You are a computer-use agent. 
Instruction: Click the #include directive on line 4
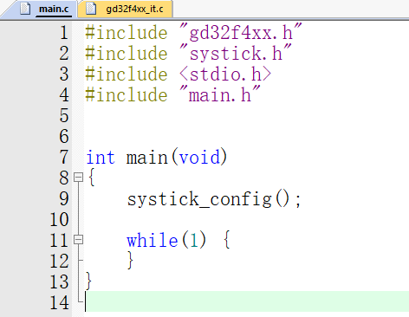point(127,94)
